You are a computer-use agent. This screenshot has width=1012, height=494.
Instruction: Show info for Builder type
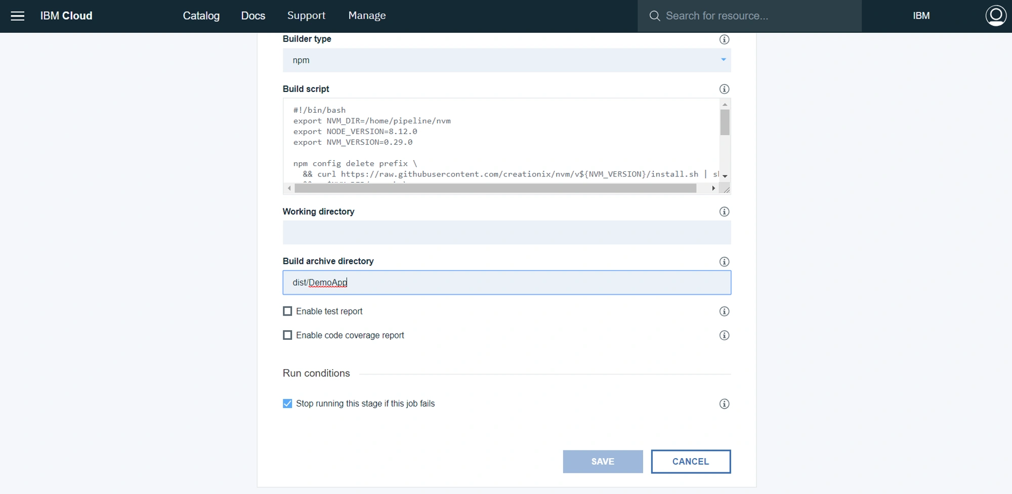[x=724, y=39]
